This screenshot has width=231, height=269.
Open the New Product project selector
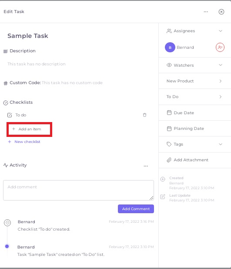pos(195,81)
